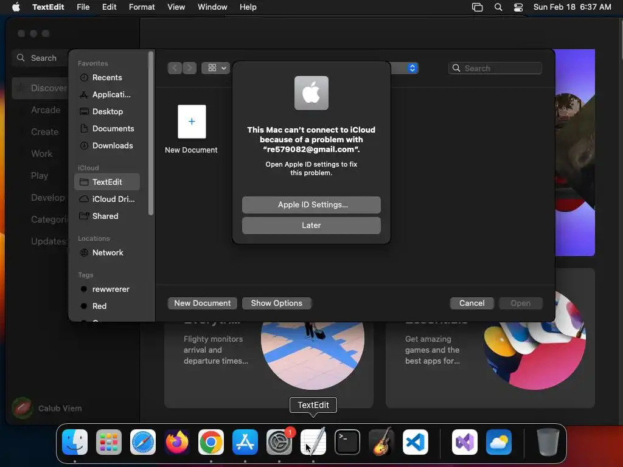Click Apple ID Settings… button

tap(311, 205)
